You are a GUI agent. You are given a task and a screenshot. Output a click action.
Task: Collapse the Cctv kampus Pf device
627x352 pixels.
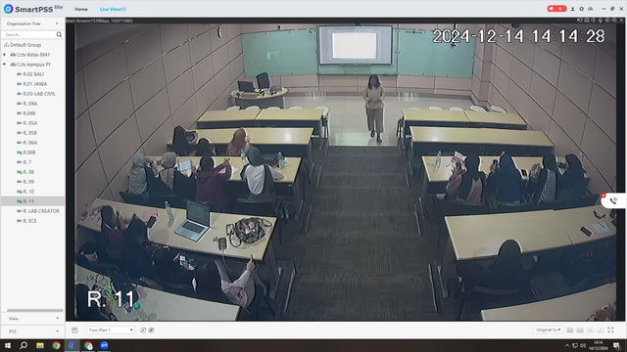[x=4, y=65]
